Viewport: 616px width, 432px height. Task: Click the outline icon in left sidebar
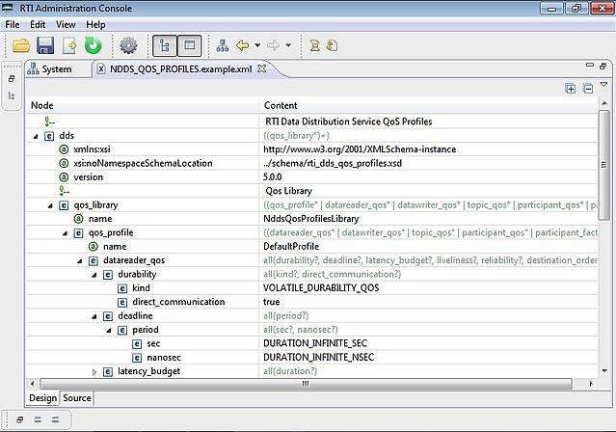click(x=12, y=95)
